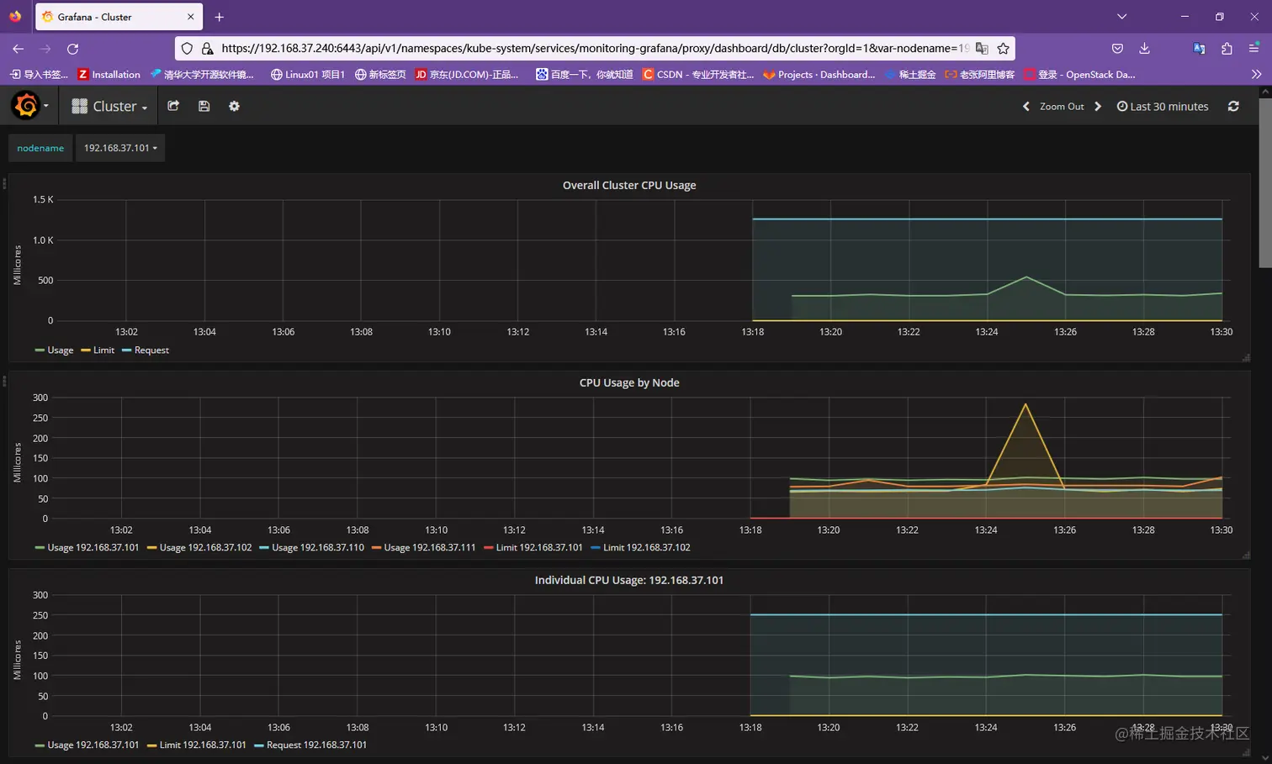The image size is (1272, 764).
Task: Open the Grafana logo main menu
Action: (x=28, y=106)
